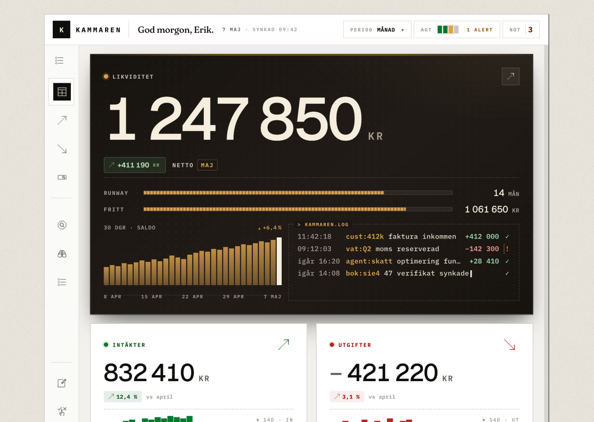
Task: Click the 421 220 KR expense amount
Action: (391, 373)
